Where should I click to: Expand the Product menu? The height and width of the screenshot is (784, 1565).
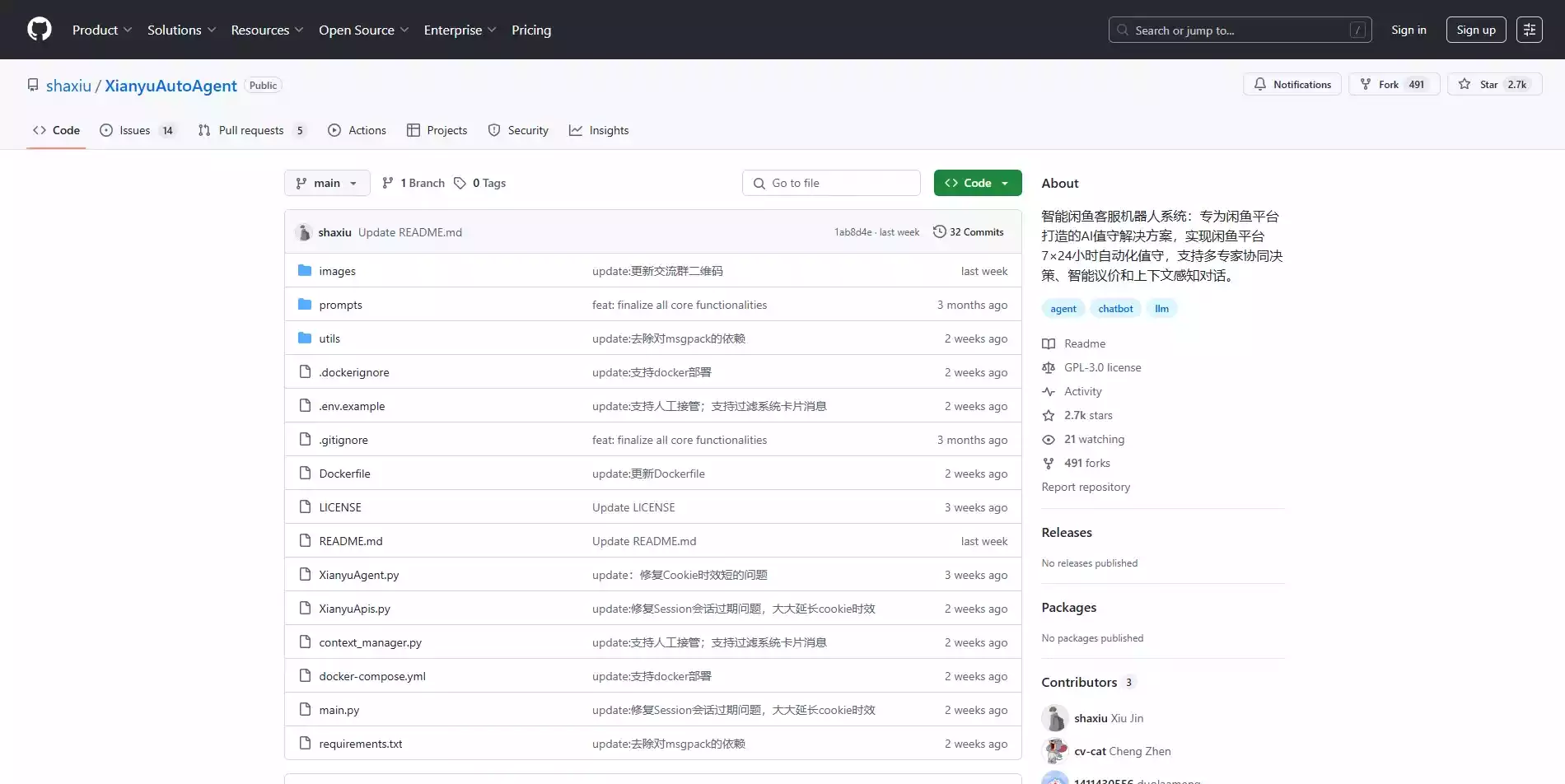[x=101, y=30]
